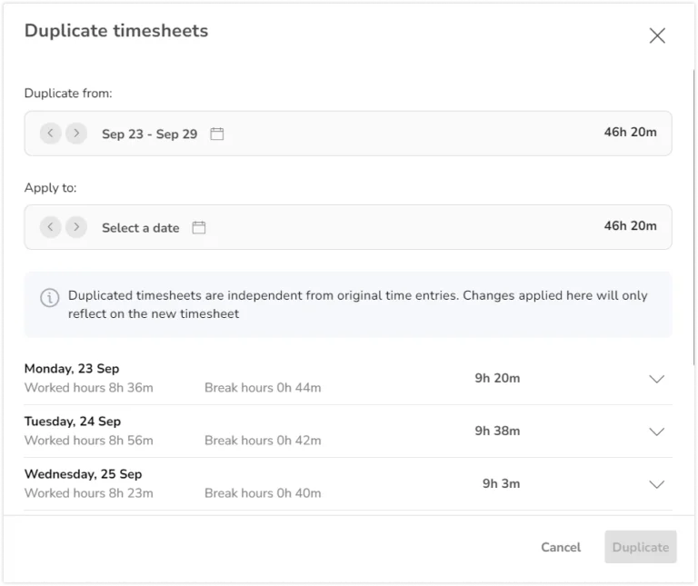This screenshot has width=698, height=586.
Task: Click the dialog's vertical scrollbar
Action: (x=694, y=217)
